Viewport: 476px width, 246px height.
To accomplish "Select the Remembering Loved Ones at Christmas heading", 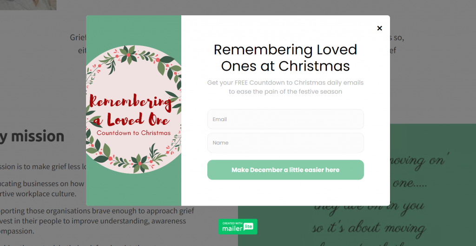I will [285, 58].
